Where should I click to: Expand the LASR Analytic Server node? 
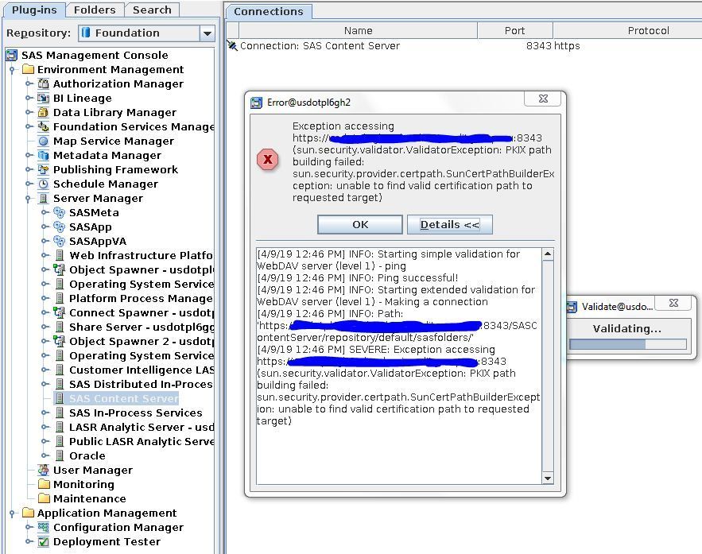coord(45,428)
